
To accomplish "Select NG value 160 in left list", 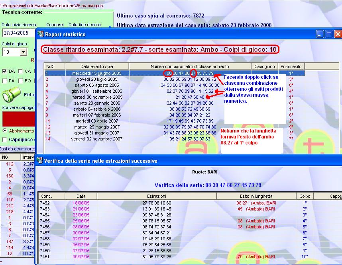I will [10, 176].
